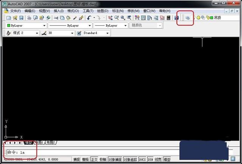Screen dimensions: 242x164
Task: Toggle DYN dynamic input button
Action: click(x=150, y=159)
